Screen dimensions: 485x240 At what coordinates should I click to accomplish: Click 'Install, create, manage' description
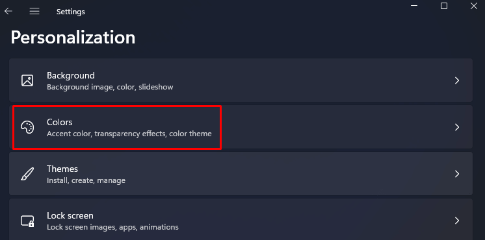86,180
